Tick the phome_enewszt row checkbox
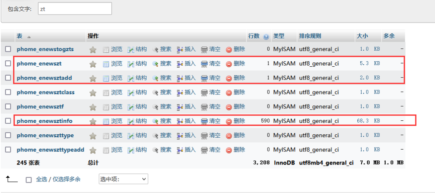 [x=8, y=63]
